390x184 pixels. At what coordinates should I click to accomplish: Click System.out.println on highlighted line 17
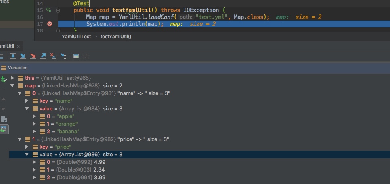pos(116,24)
